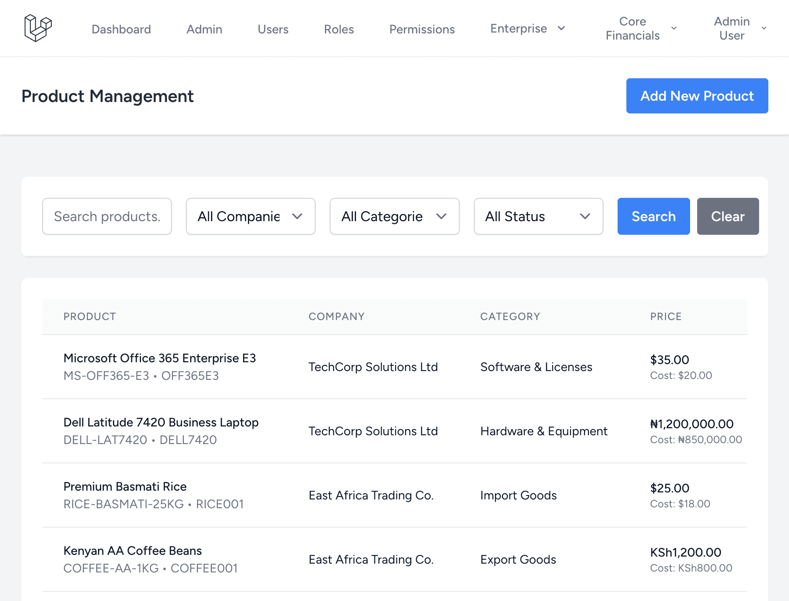The height and width of the screenshot is (601, 789).
Task: Click the gray Clear button
Action: click(728, 216)
